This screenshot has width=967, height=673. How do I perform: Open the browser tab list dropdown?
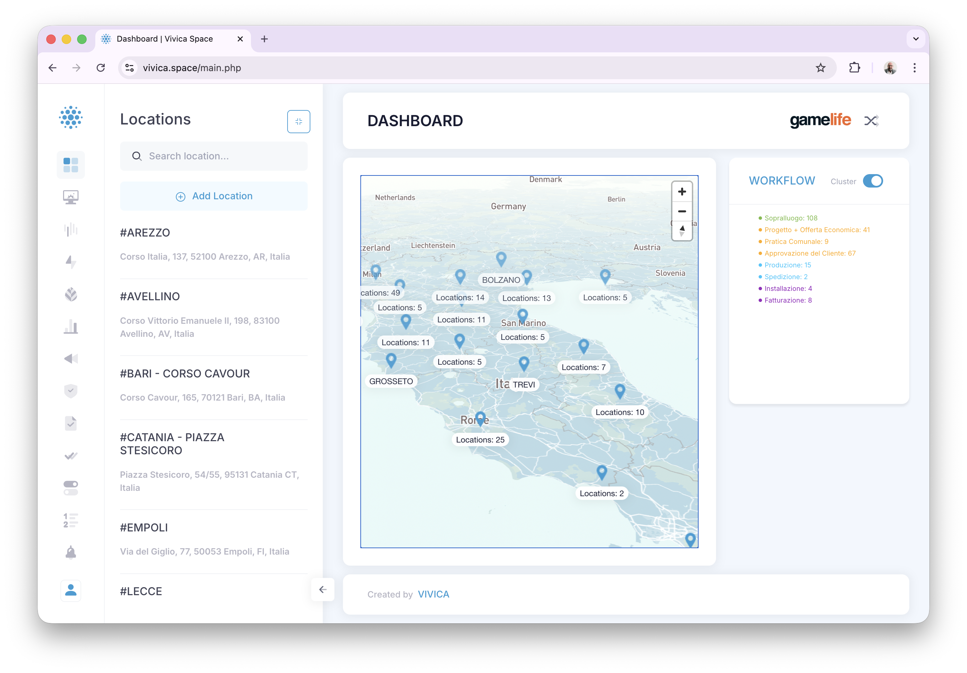pos(916,39)
